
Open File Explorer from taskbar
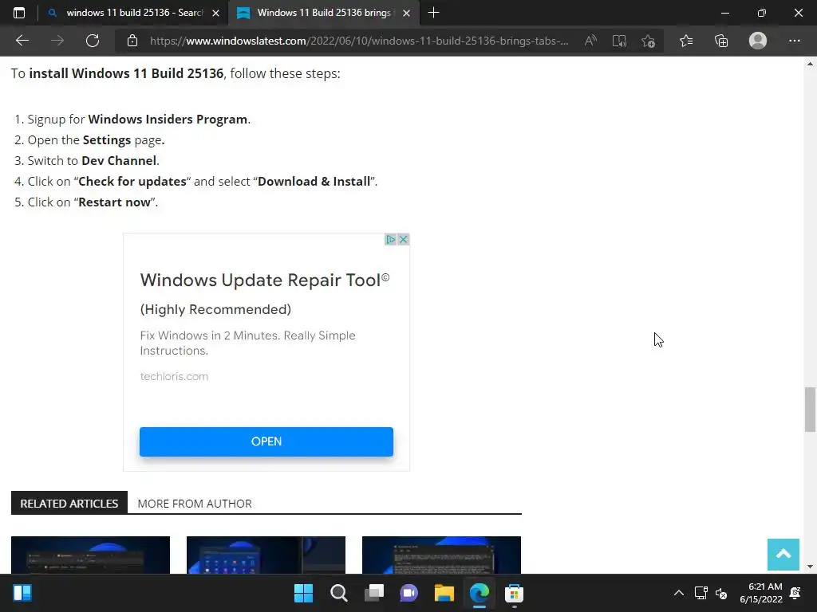tap(444, 593)
